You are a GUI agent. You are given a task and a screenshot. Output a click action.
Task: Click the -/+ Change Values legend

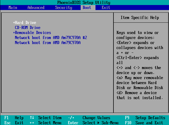point(89,118)
